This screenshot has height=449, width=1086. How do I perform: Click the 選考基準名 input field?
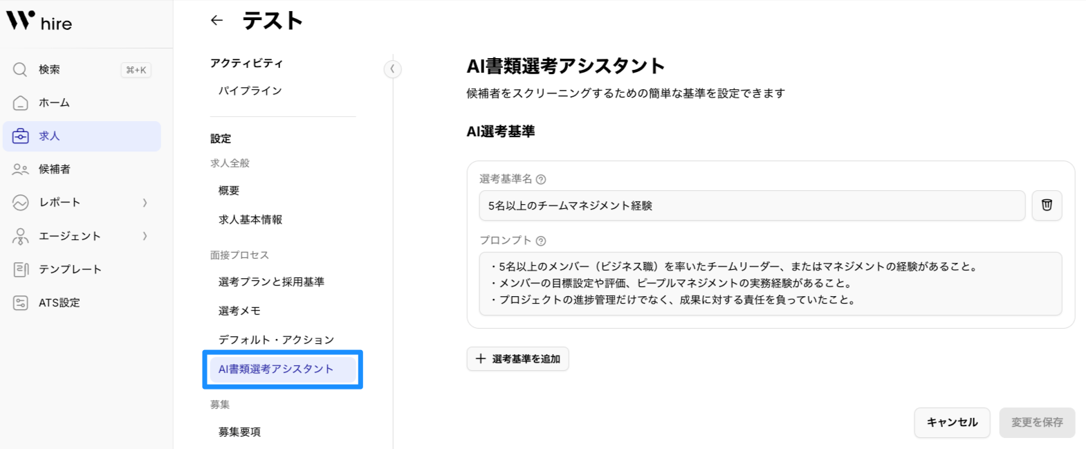pos(751,205)
